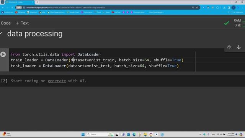The height and width of the screenshot is (138, 245).
Task: Place cursor on the train_loader line
Action: 97,60
